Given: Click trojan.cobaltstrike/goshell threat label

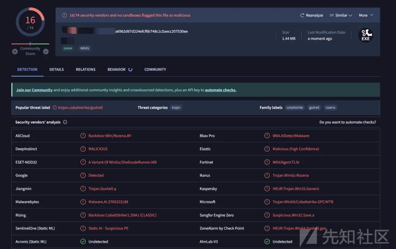Looking at the screenshot, I should 80,107.
